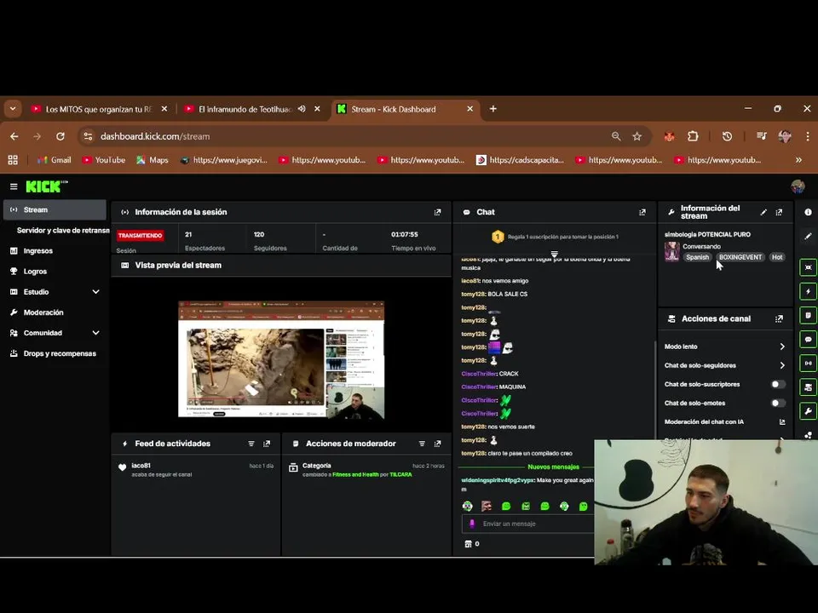Insert the first emote from the quick emote row
Viewport: 818px width, 613px height.
tap(468, 506)
